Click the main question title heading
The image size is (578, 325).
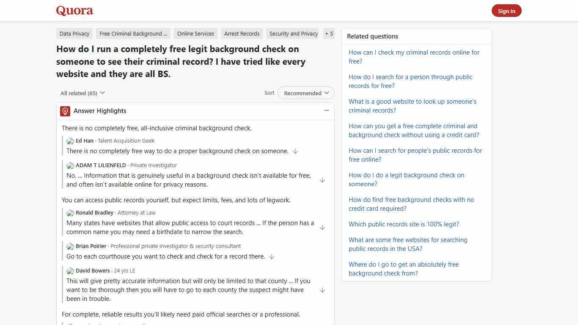coord(181,61)
